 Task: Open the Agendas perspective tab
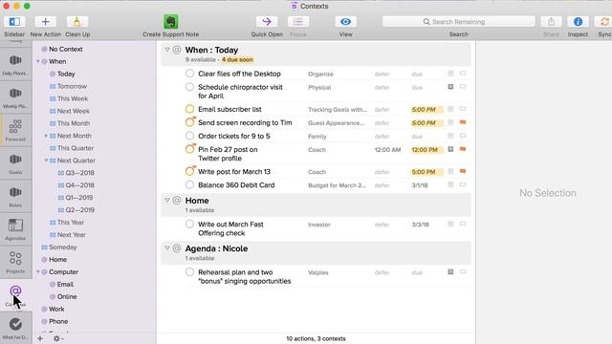pos(15,229)
